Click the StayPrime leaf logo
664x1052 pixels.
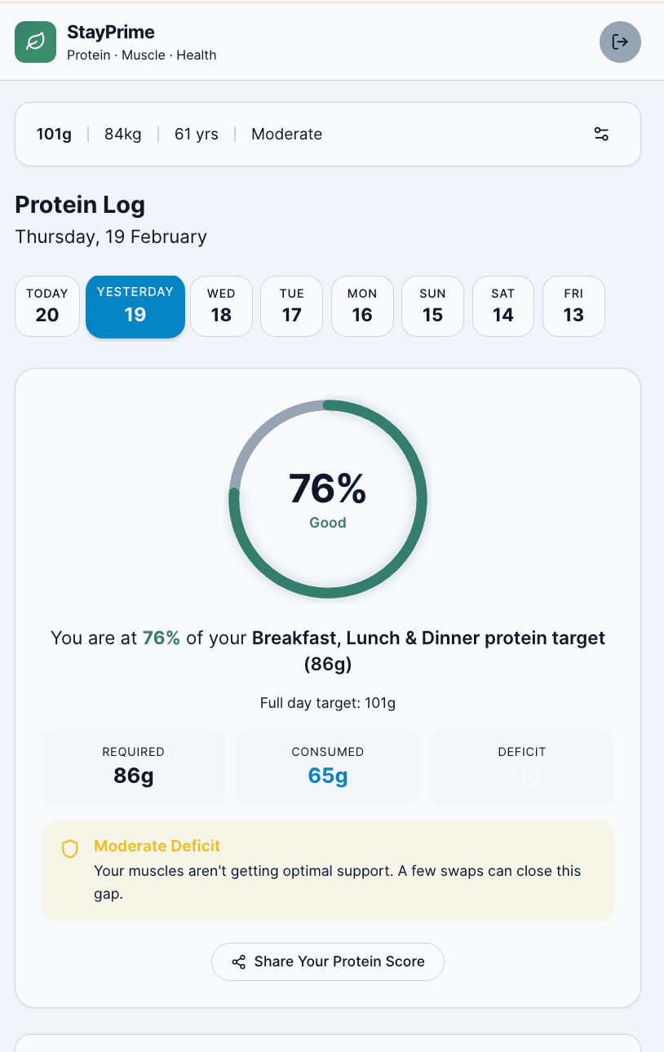[x=35, y=42]
